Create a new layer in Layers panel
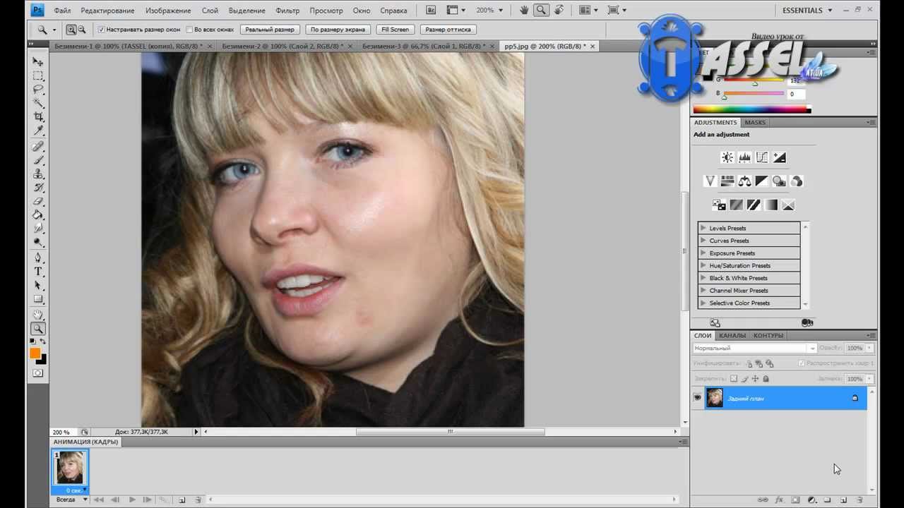The height and width of the screenshot is (508, 904). pos(843,500)
